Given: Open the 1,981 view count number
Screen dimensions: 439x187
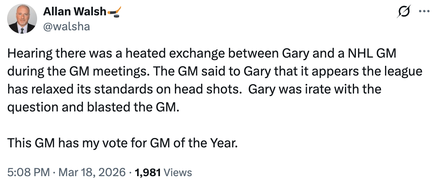Looking at the screenshot, I should click(x=148, y=172).
